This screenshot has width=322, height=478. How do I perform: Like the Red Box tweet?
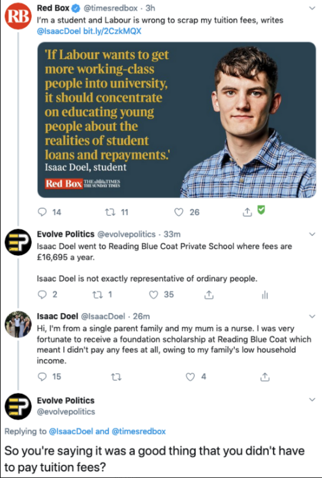[x=179, y=212]
